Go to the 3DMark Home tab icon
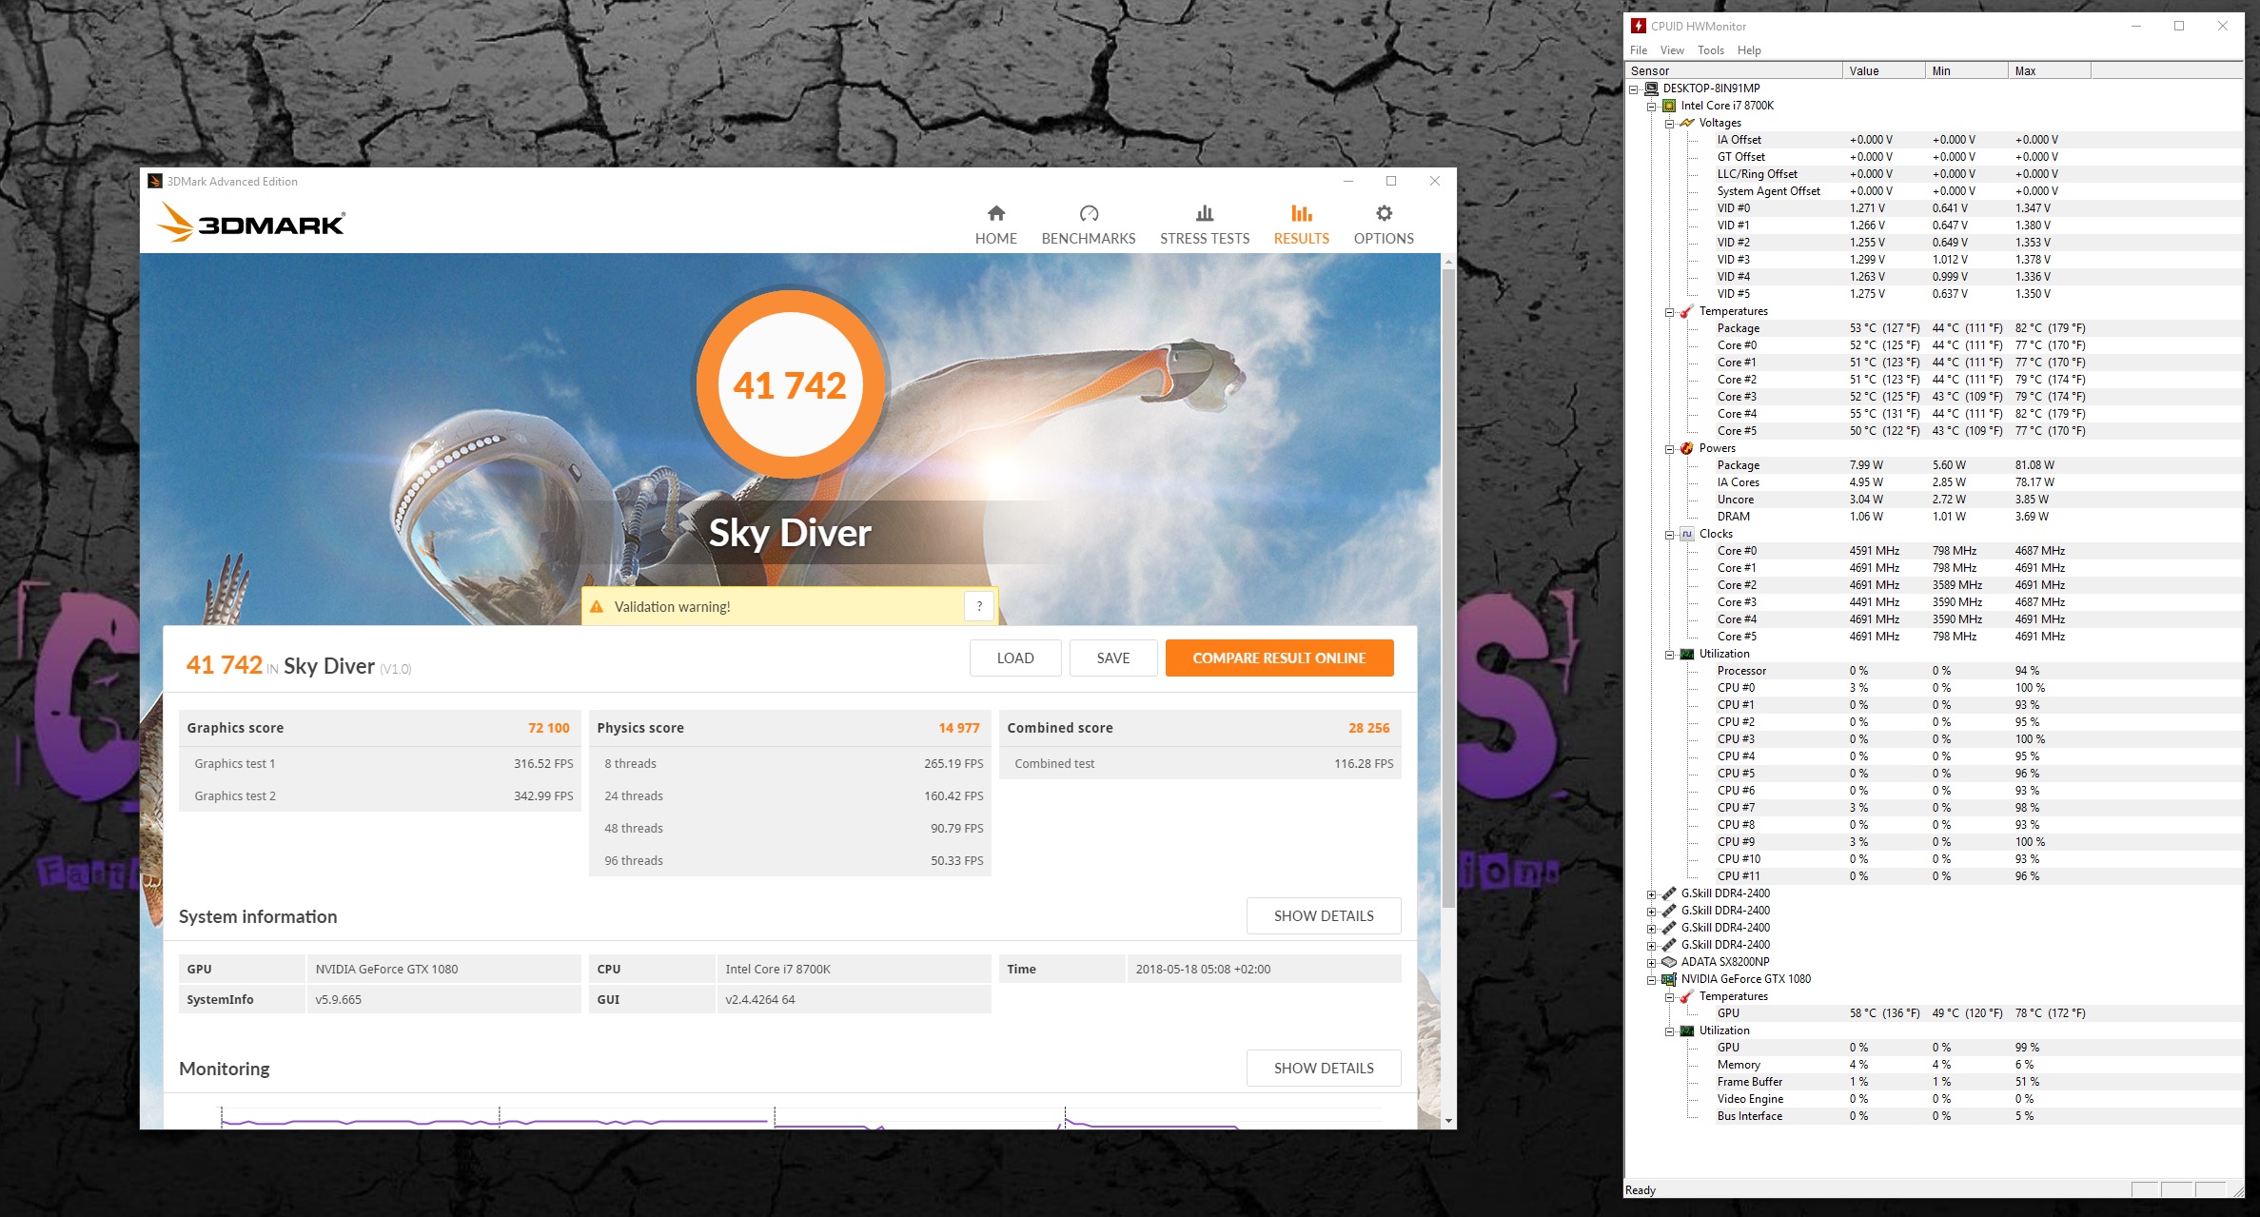 tap(996, 213)
